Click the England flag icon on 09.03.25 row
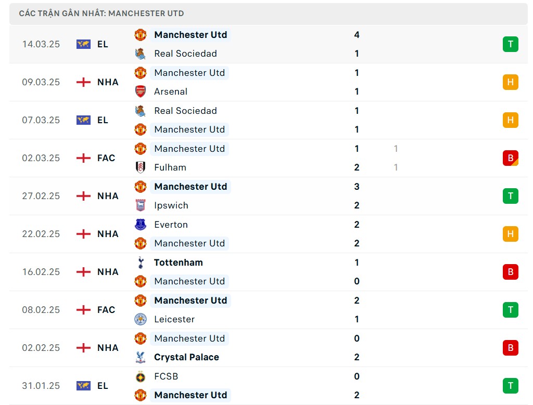533x405 pixels. [83, 82]
